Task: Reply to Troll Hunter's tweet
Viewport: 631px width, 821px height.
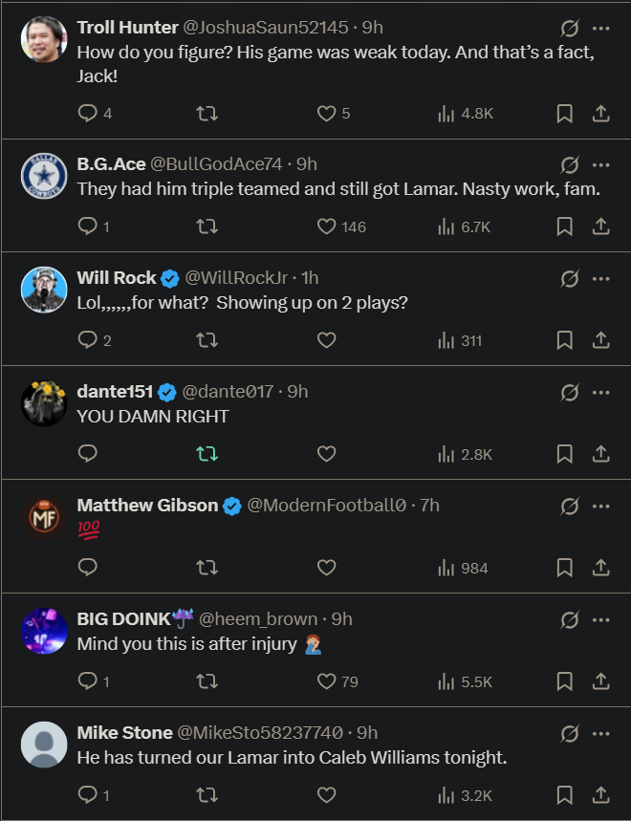Action: (88, 114)
